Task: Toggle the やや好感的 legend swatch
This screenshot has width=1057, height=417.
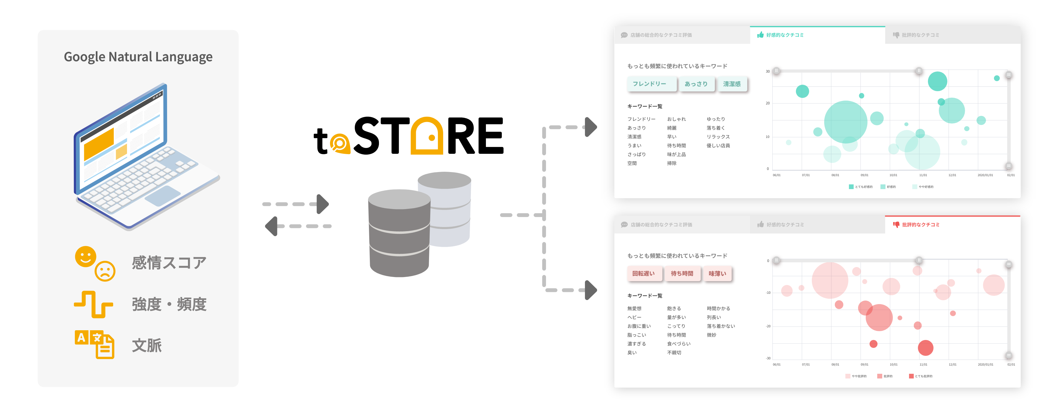Action: tap(915, 187)
